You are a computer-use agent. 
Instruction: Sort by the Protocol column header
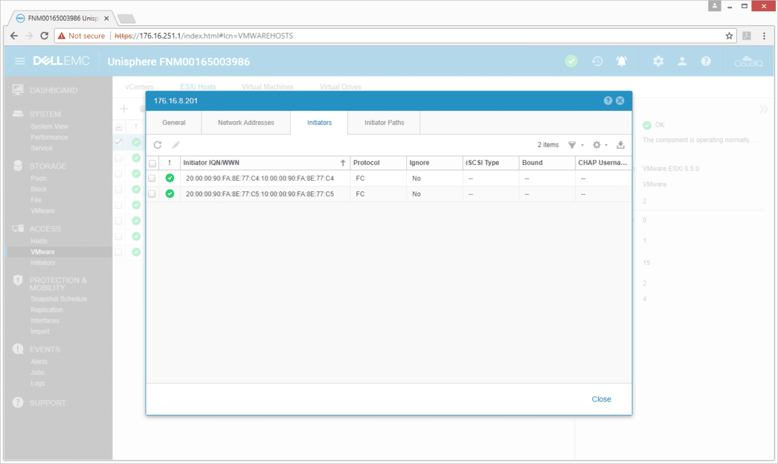pos(378,163)
